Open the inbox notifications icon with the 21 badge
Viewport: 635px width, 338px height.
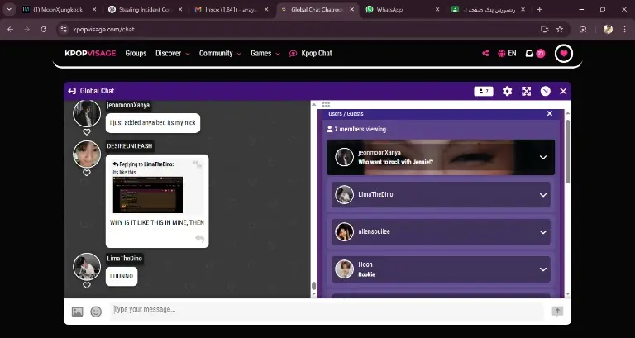535,54
